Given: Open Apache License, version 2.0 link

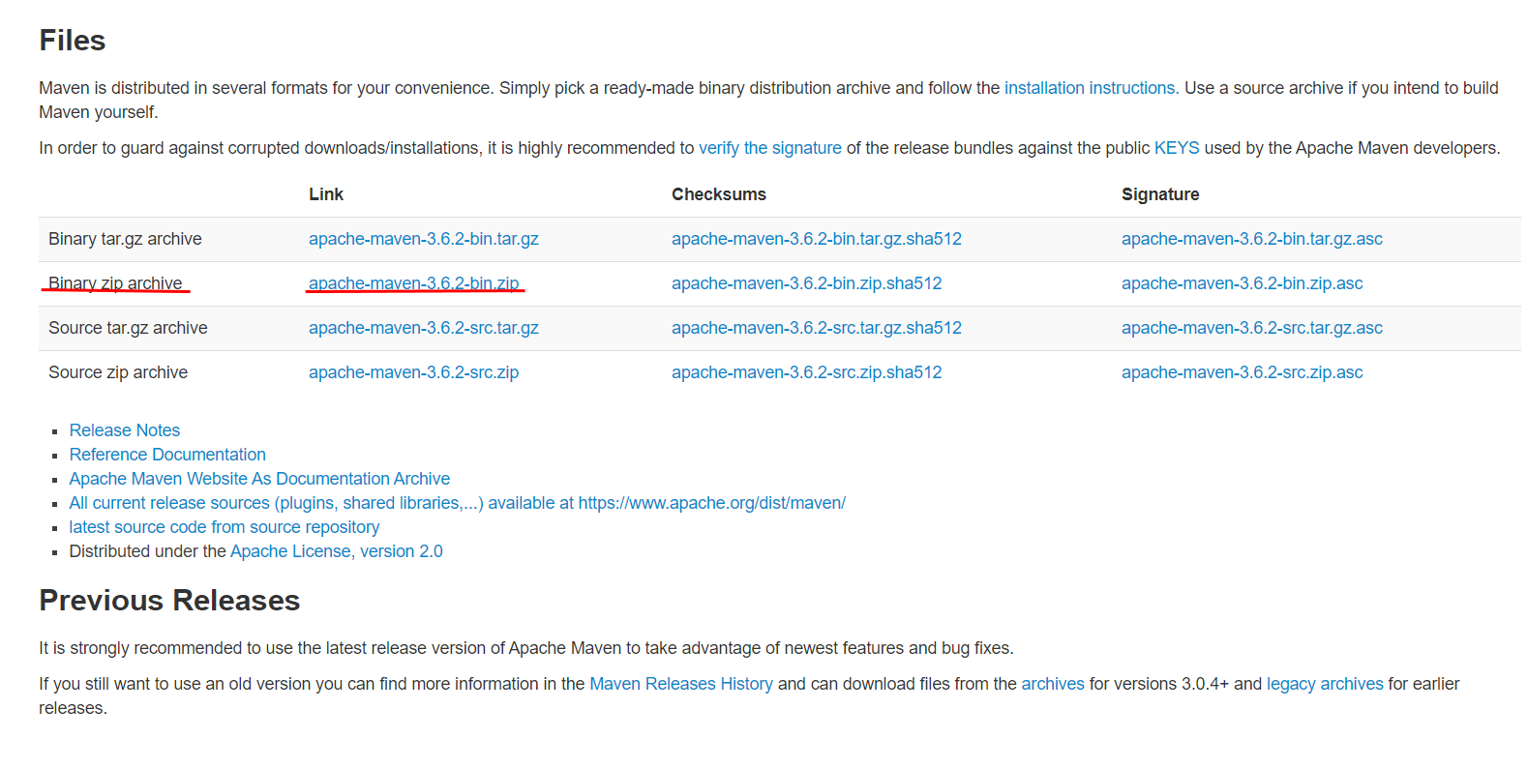Looking at the screenshot, I should tap(337, 551).
